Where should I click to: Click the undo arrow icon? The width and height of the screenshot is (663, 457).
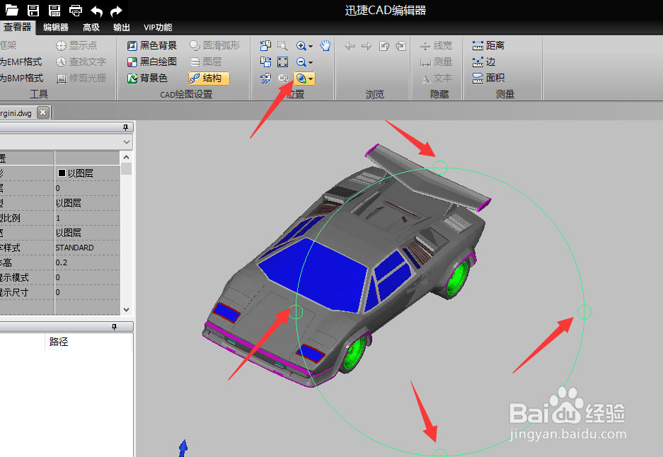(97, 11)
